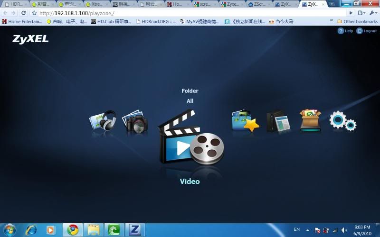Reload the page with the refresh button
Screen dimensions: 380x237
pyautogui.click(x=24, y=13)
